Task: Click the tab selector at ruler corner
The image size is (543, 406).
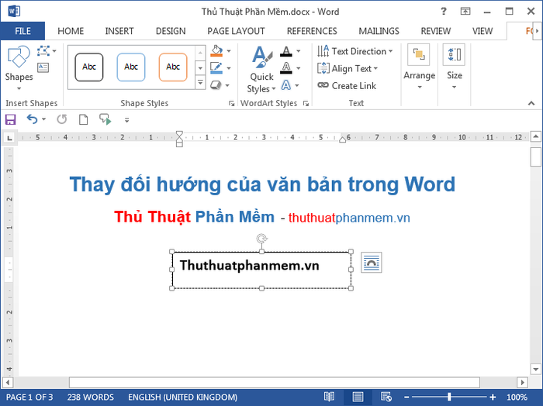Action: click(9, 138)
